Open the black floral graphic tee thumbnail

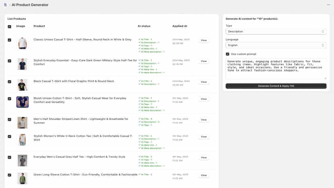point(22,85)
